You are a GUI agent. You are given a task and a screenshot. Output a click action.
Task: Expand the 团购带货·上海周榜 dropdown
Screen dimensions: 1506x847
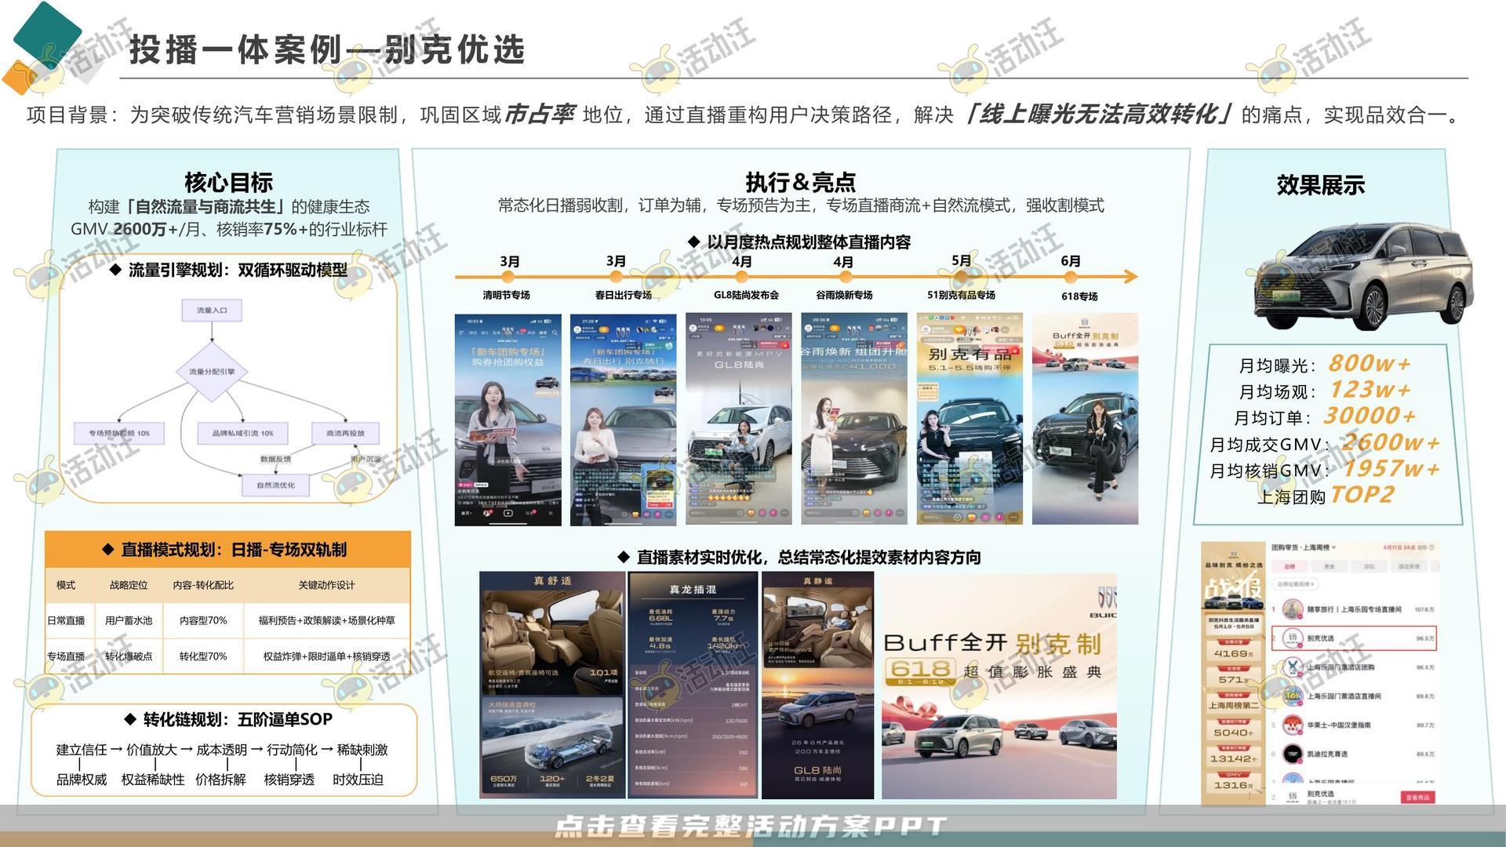pos(1333,547)
